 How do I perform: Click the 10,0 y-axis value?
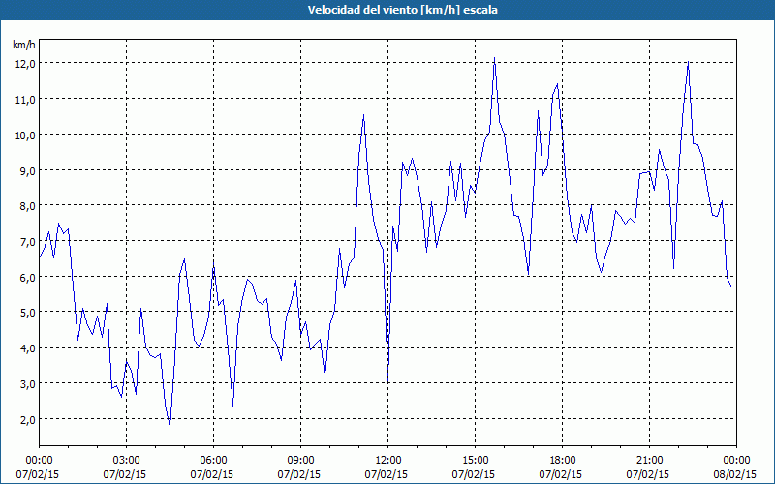pos(25,135)
